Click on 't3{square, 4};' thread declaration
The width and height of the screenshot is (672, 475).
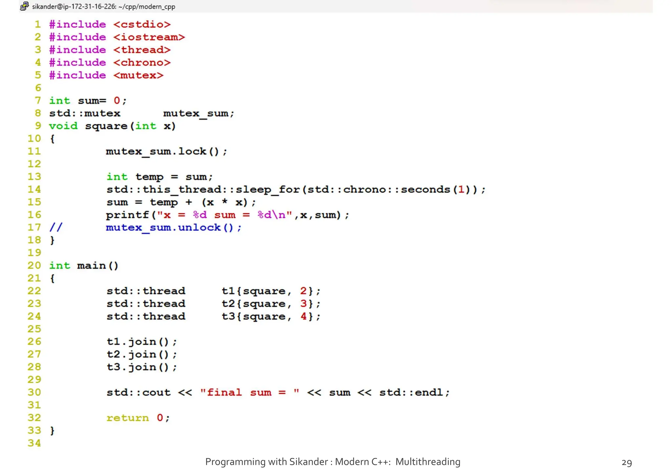click(271, 317)
